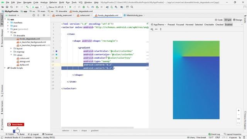This screenshot has height=139, width=247.
Task: Click the preview eye view-options icon
Action: tap(152, 29)
